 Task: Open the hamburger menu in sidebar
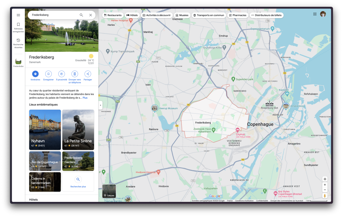[18, 15]
